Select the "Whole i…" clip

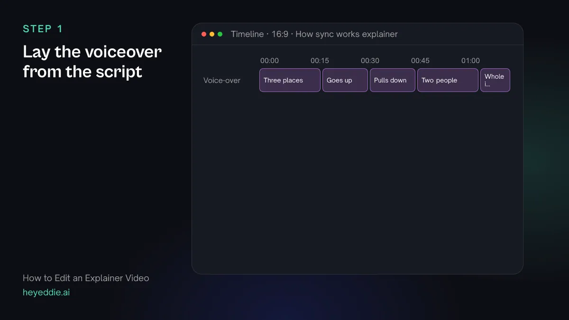(495, 80)
